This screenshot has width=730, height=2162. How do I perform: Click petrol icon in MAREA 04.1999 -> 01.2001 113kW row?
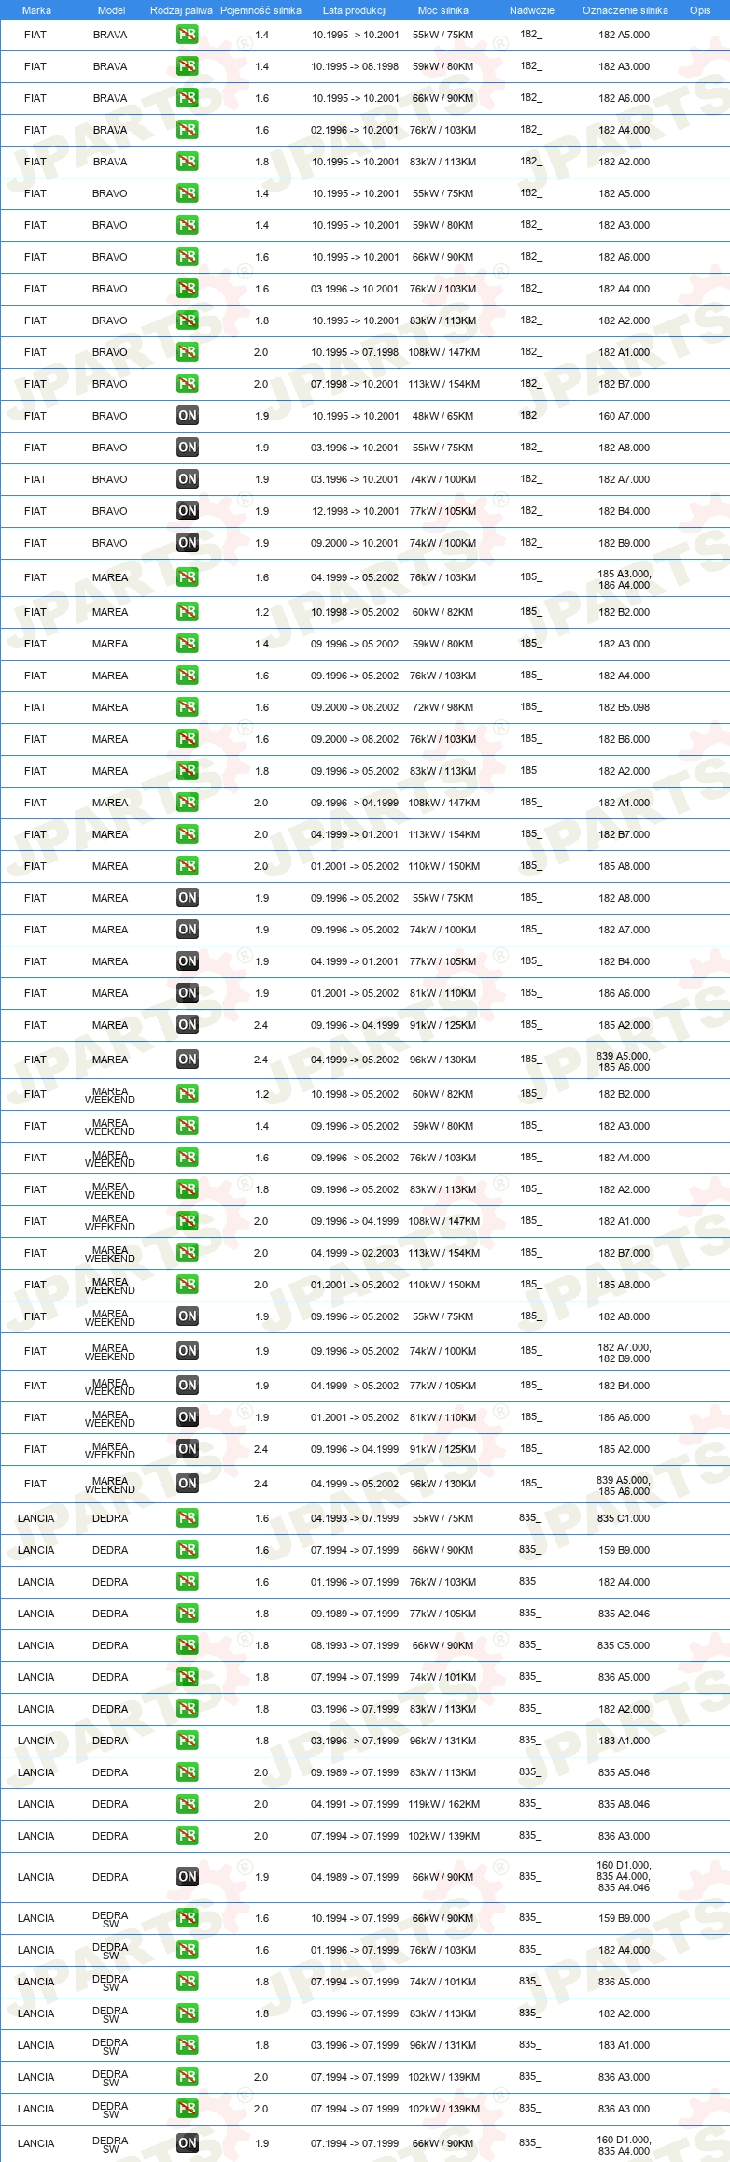pos(188,834)
